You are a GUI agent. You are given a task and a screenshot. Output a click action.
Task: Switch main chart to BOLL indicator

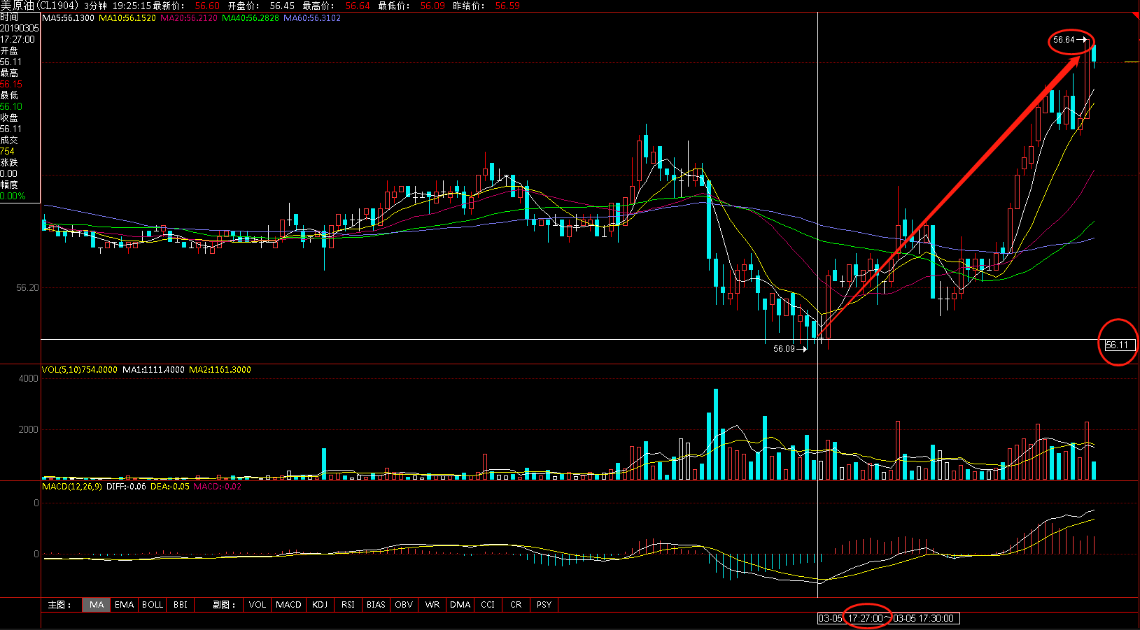click(152, 605)
